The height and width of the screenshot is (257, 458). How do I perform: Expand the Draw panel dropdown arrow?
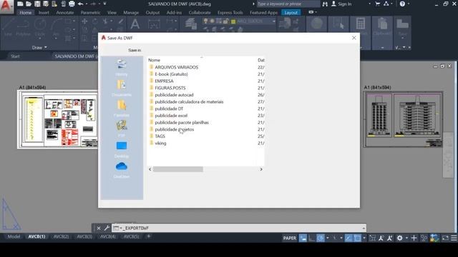pyautogui.click(x=46, y=48)
